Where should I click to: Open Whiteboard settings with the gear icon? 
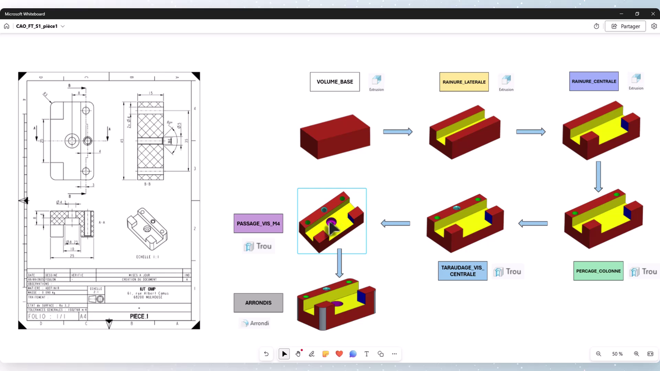click(654, 26)
